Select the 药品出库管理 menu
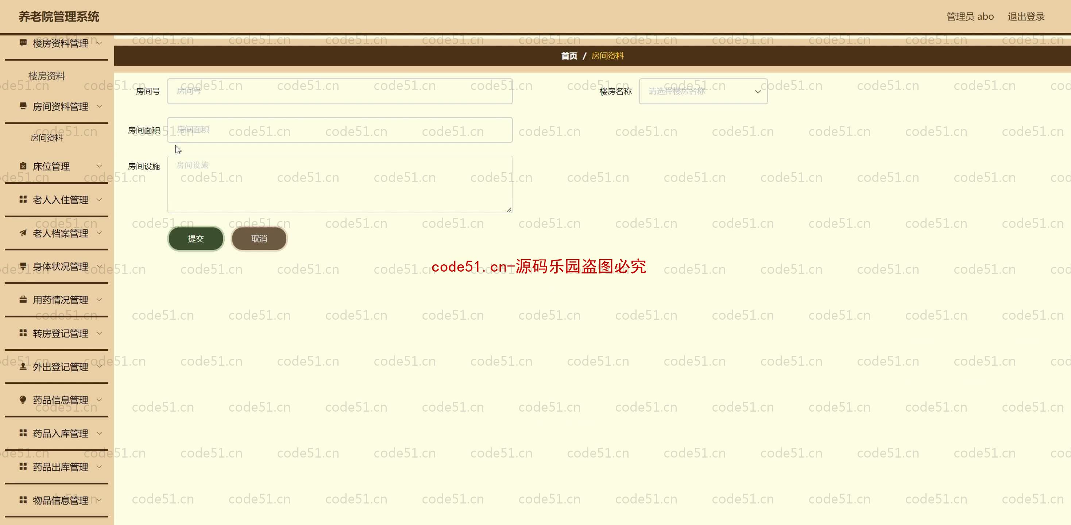Viewport: 1071px width, 525px height. [x=57, y=467]
